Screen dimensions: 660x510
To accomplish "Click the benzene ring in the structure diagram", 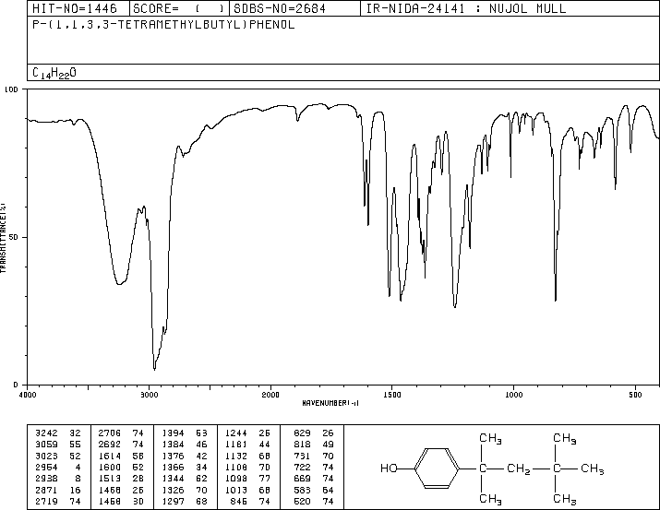I will [437, 468].
